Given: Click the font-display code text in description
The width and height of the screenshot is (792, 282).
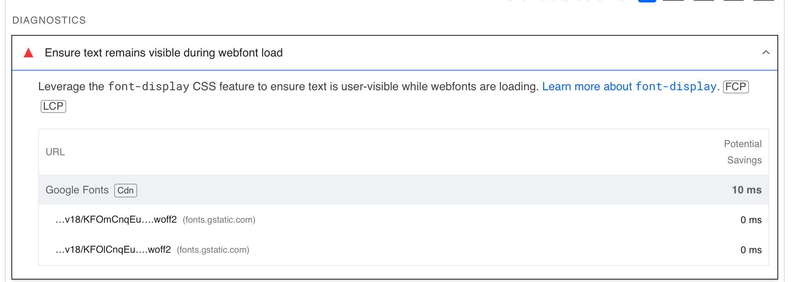Looking at the screenshot, I should click(149, 87).
